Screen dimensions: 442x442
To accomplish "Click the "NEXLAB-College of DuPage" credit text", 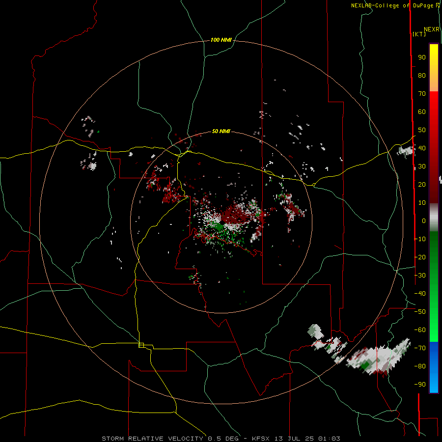I will 392,5.
